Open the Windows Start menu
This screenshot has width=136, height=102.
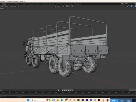(x=28, y=100)
